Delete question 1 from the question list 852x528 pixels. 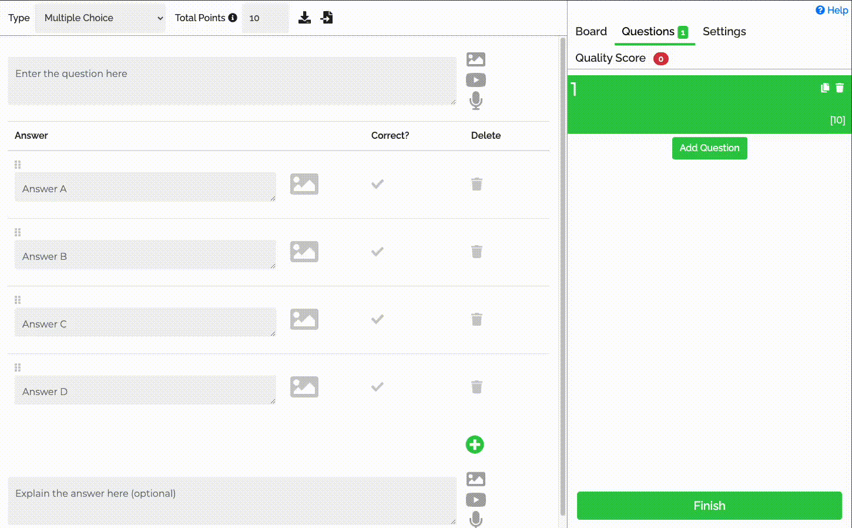(840, 88)
